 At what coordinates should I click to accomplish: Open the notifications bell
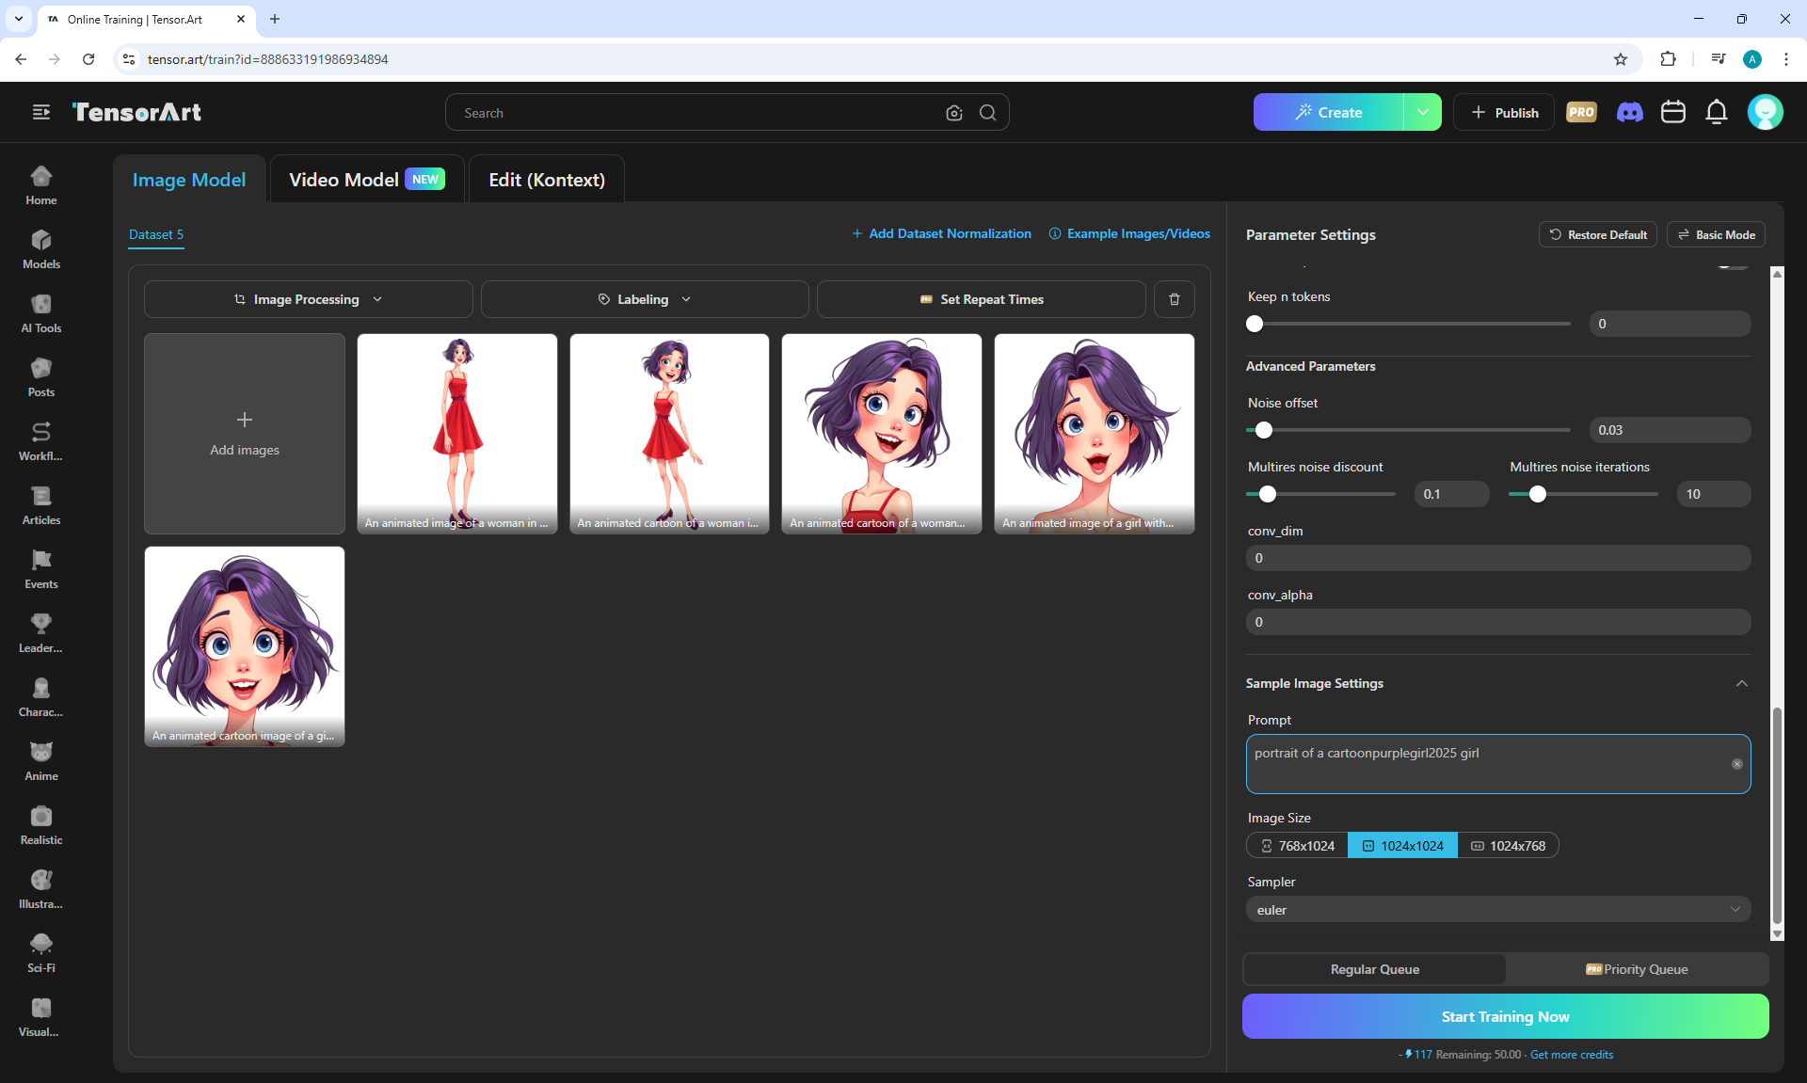click(x=1717, y=113)
